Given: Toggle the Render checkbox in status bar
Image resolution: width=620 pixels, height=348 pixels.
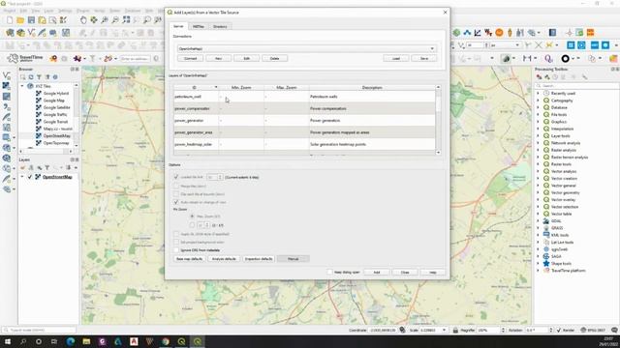Looking at the screenshot, I should pyautogui.click(x=559, y=330).
